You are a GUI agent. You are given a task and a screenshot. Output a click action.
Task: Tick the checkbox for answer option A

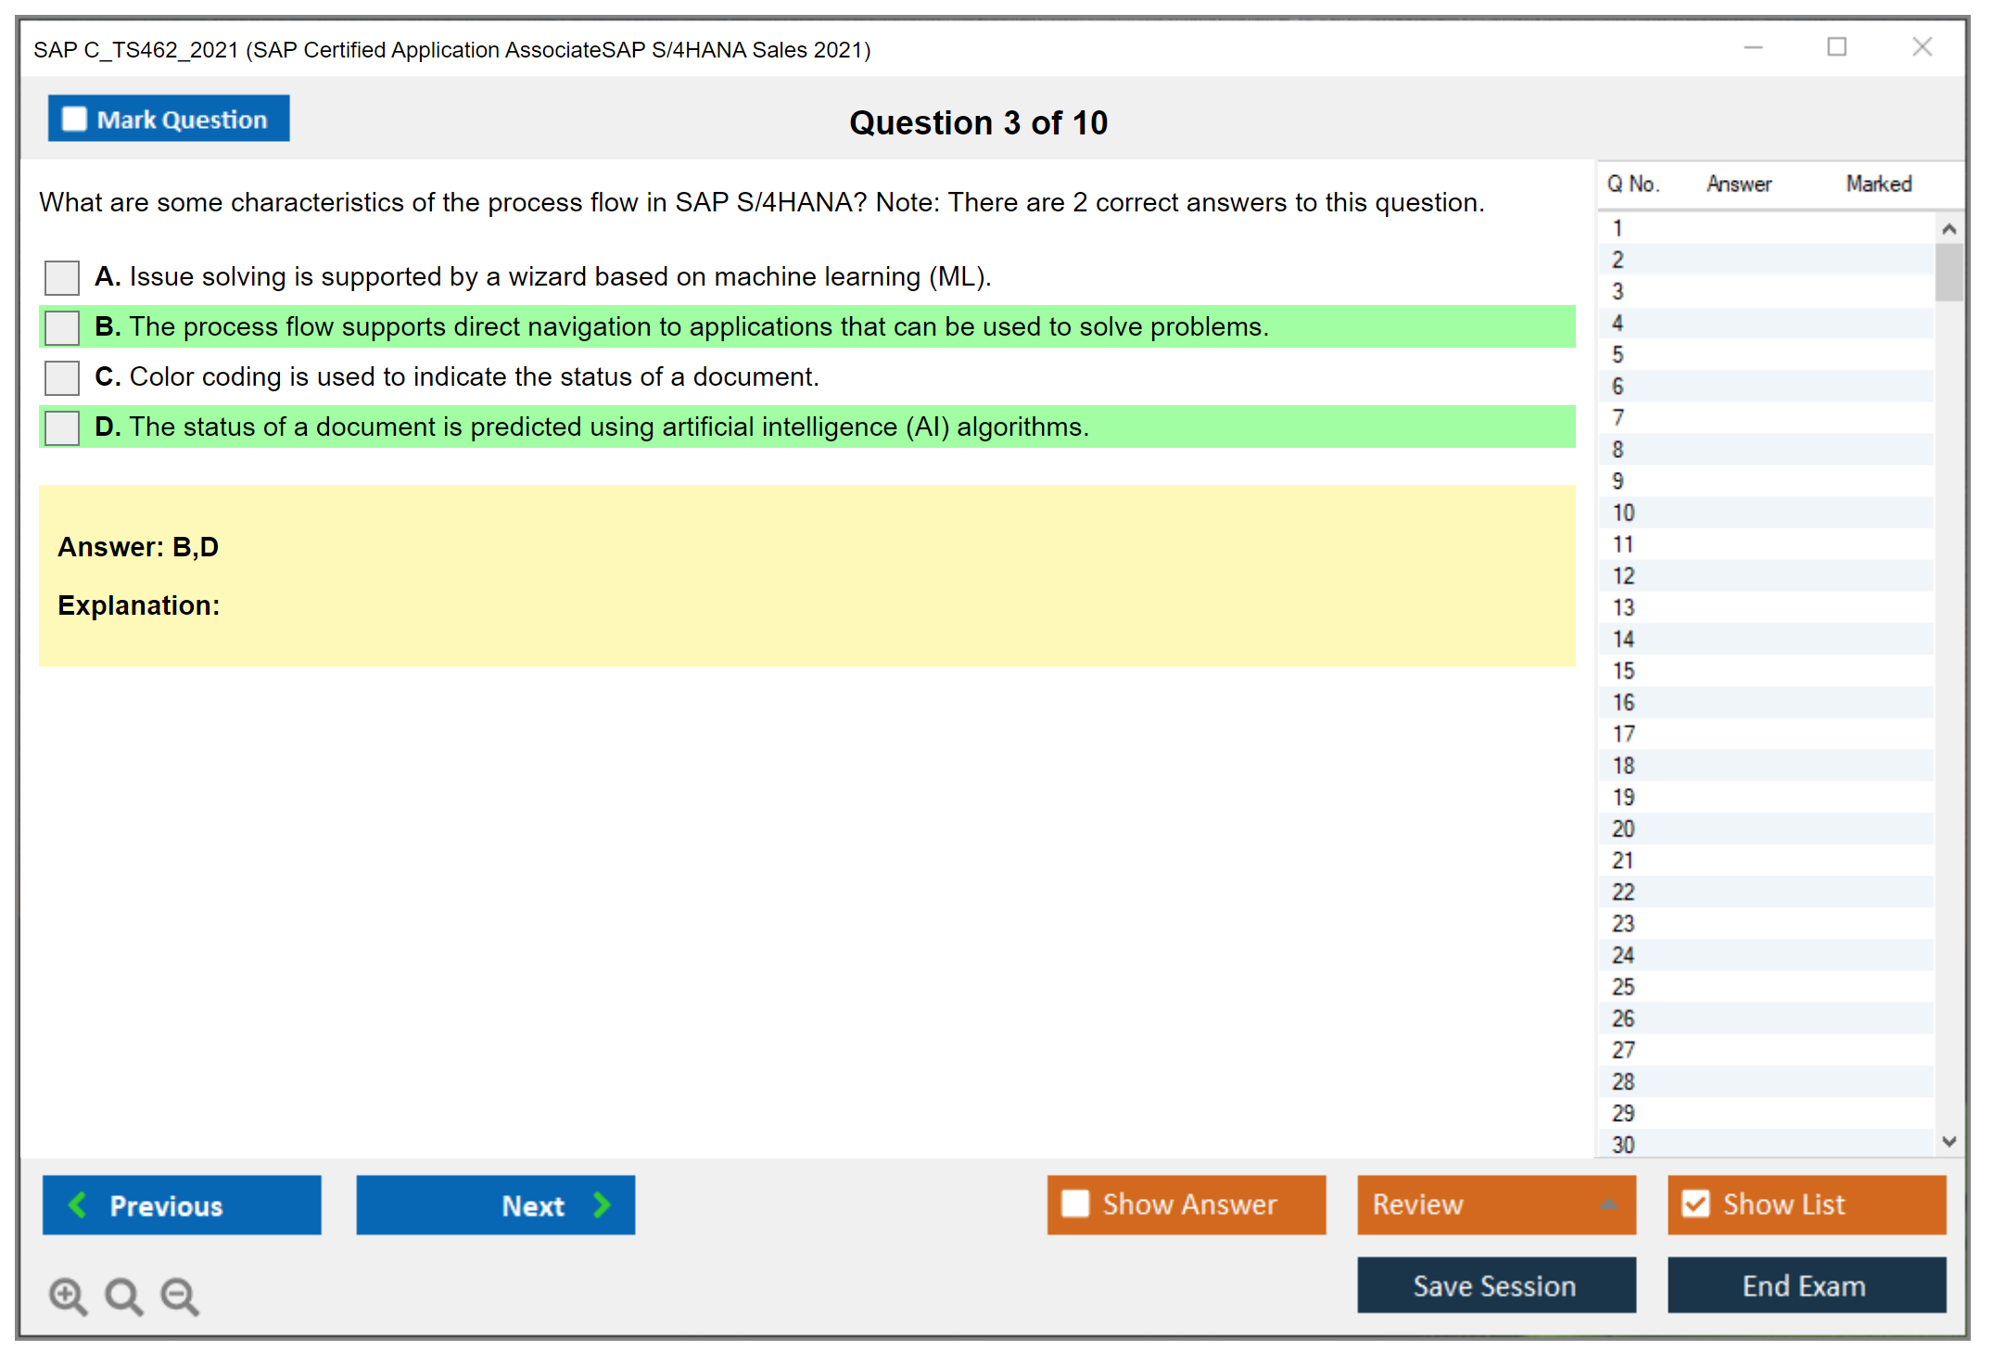coord(62,277)
